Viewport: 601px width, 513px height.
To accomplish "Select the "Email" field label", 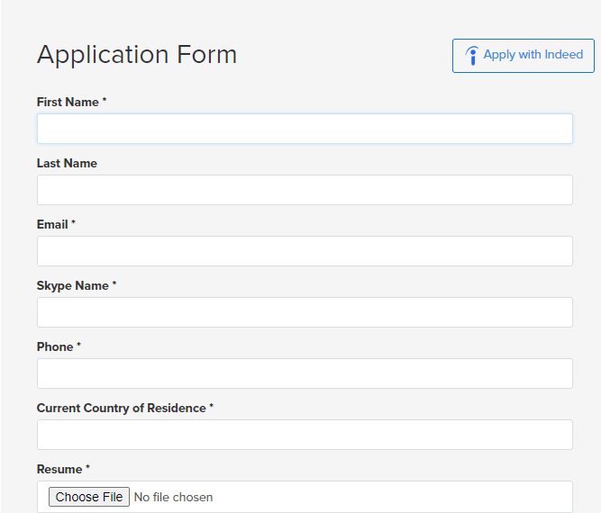I will pyautogui.click(x=52, y=225).
